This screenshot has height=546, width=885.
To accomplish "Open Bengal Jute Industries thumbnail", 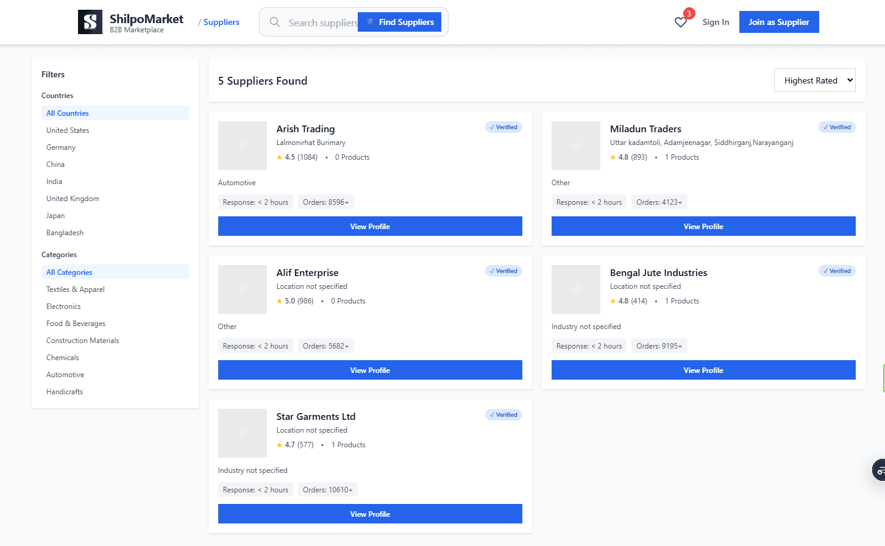I will (576, 289).
